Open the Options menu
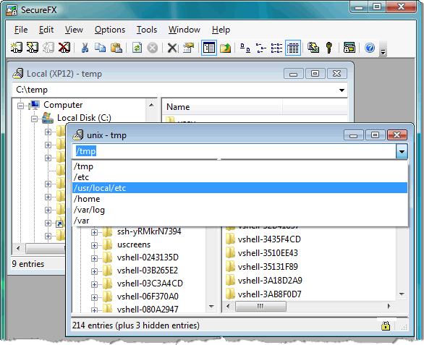The image size is (424, 345). tap(110, 30)
